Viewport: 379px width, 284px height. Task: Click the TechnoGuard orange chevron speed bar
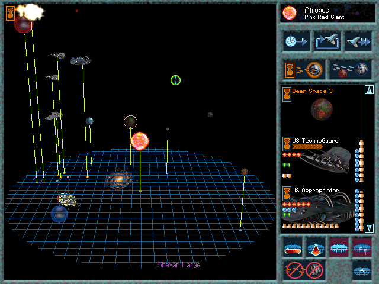(x=307, y=147)
